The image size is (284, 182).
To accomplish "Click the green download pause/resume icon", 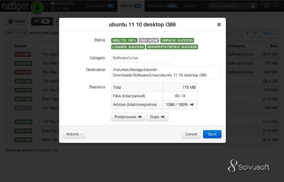I will click(x=37, y=7).
